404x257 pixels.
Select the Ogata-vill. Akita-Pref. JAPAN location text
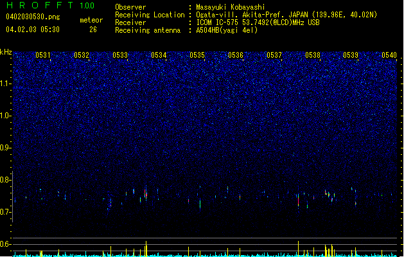tap(286, 15)
